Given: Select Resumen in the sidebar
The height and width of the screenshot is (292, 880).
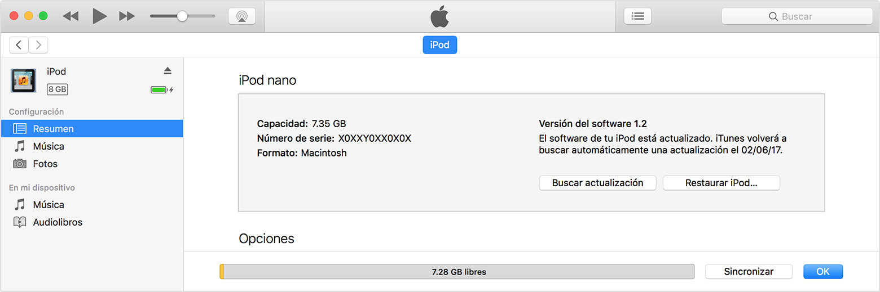Looking at the screenshot, I should point(53,129).
